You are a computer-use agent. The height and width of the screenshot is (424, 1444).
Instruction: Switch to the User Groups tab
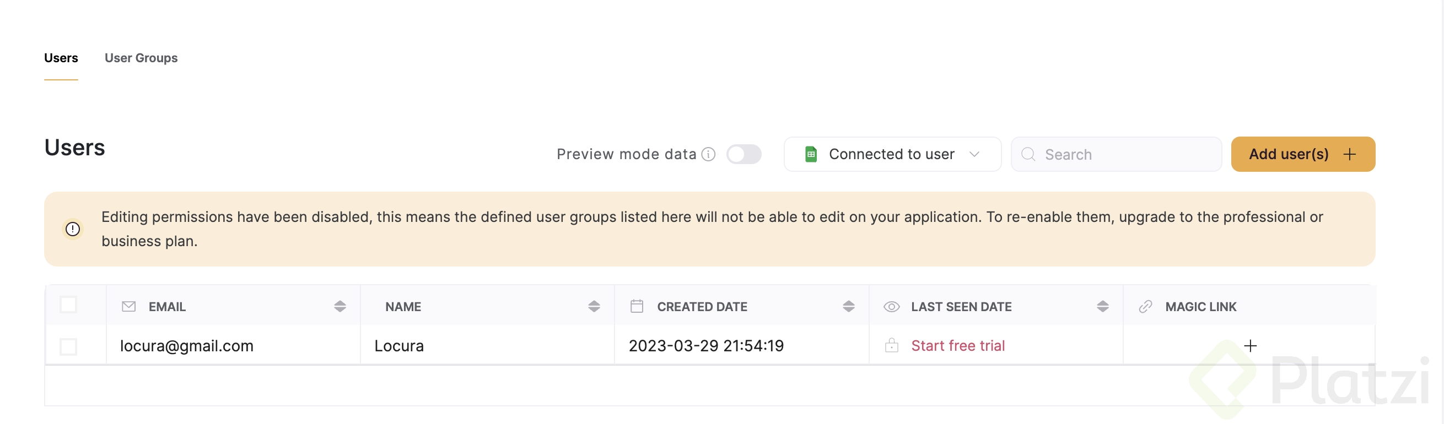pos(141,58)
